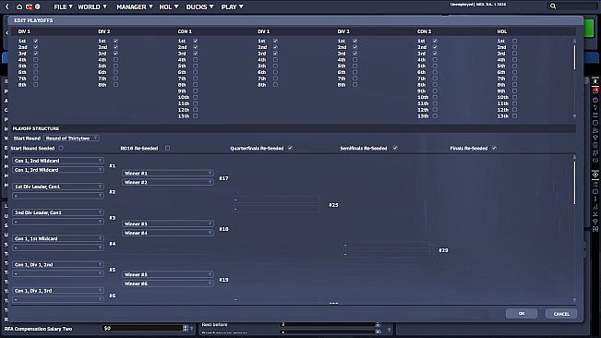
Task: Open the PLAY menu
Action: 233,6
